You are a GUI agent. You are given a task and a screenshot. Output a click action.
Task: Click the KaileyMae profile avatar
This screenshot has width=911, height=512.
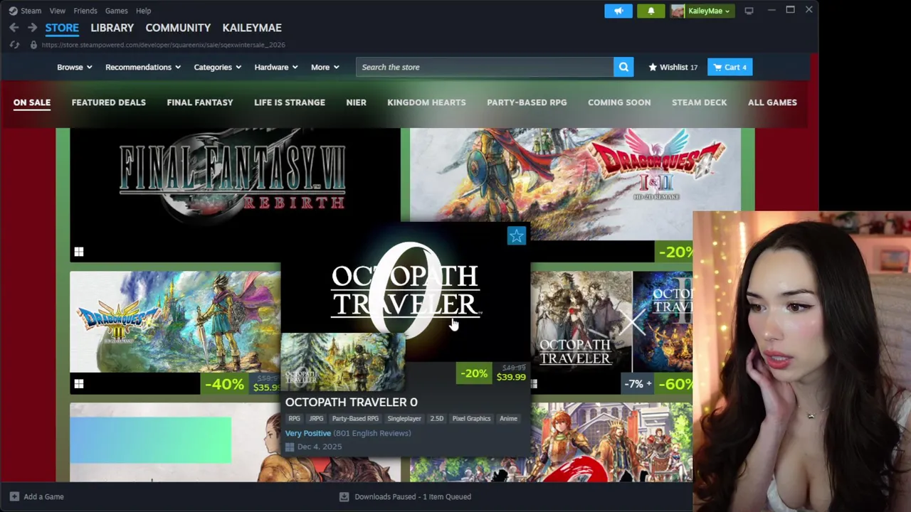[x=678, y=11]
